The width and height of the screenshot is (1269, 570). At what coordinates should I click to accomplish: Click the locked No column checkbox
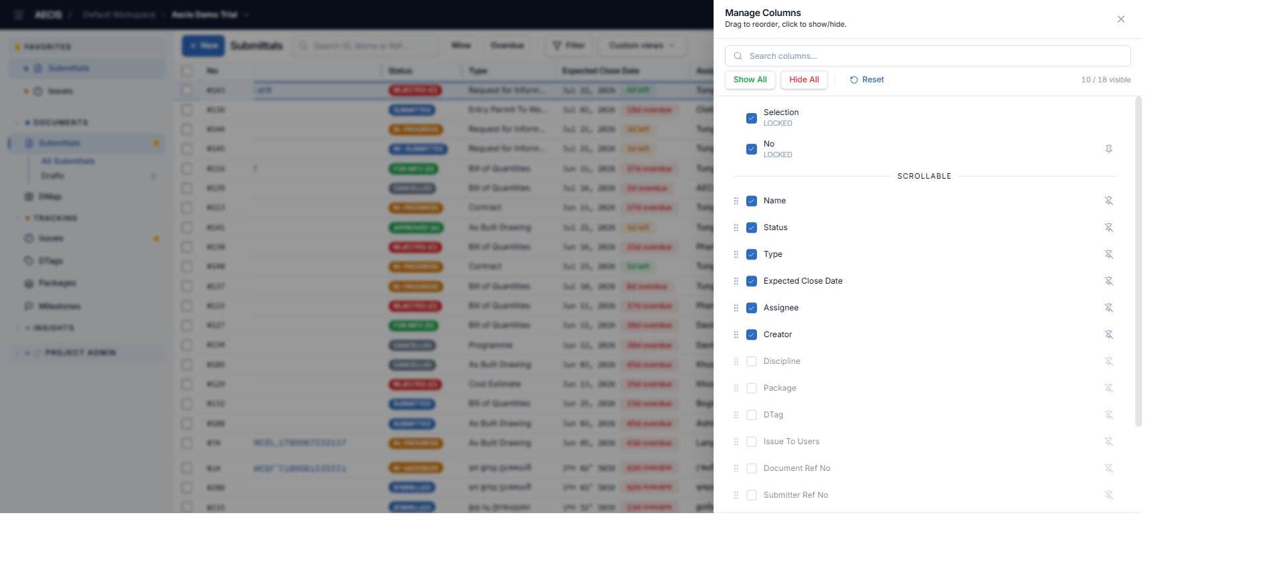pyautogui.click(x=752, y=149)
